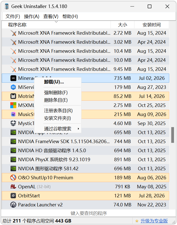Click the 2.75 MB size cell
The height and width of the screenshot is (225, 177).
[122, 105]
